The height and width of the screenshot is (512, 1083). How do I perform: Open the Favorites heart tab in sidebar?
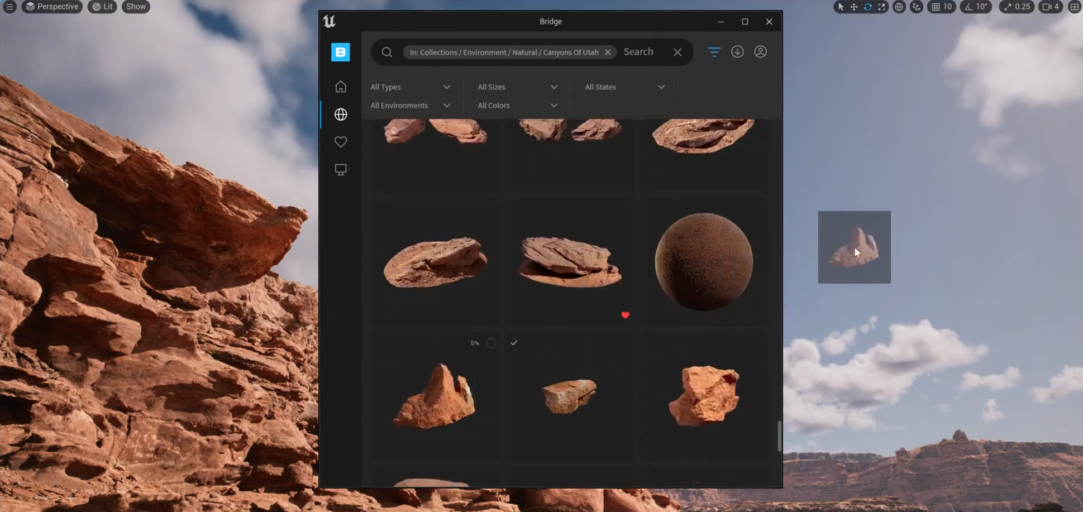[340, 142]
